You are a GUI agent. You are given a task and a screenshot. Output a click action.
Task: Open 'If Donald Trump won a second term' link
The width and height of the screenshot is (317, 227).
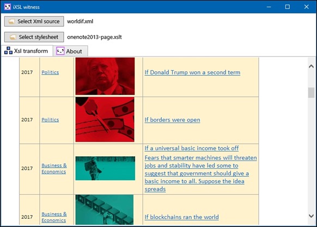(x=192, y=72)
